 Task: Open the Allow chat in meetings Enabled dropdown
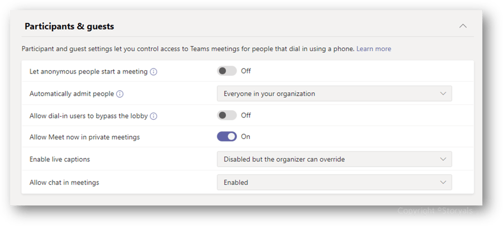pos(334,183)
